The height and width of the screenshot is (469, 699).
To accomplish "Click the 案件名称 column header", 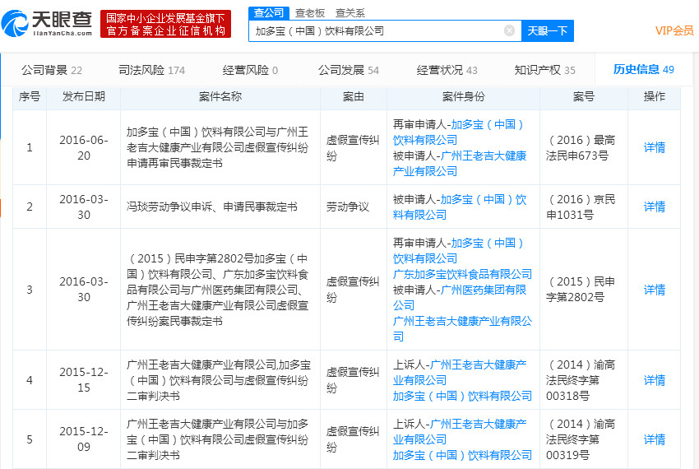I will coord(220,96).
